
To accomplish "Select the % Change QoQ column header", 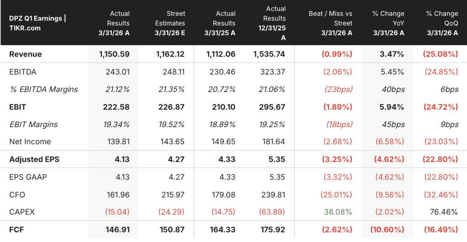I will [442, 23].
